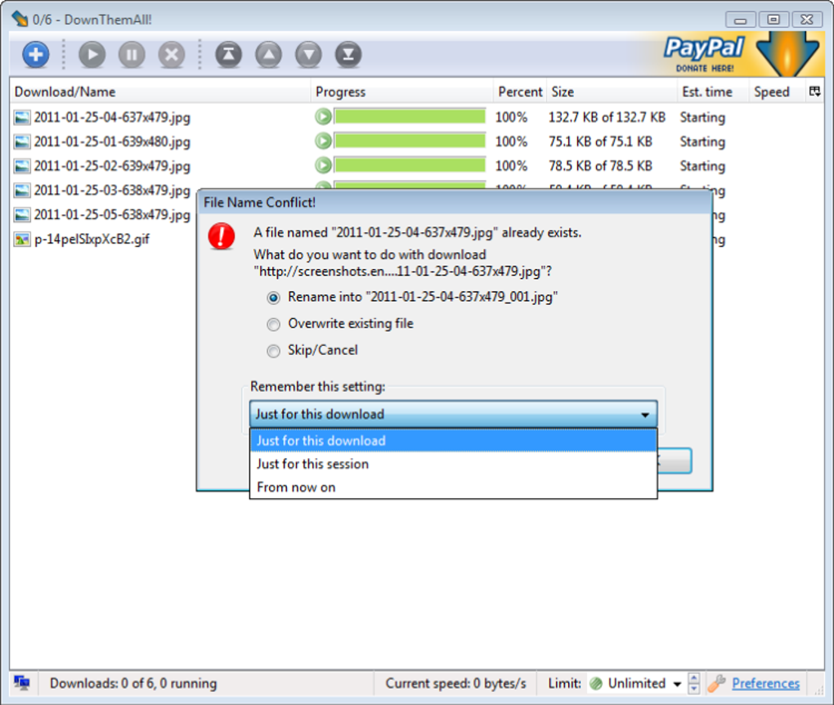Move download to top of queue
834x705 pixels.
click(229, 54)
